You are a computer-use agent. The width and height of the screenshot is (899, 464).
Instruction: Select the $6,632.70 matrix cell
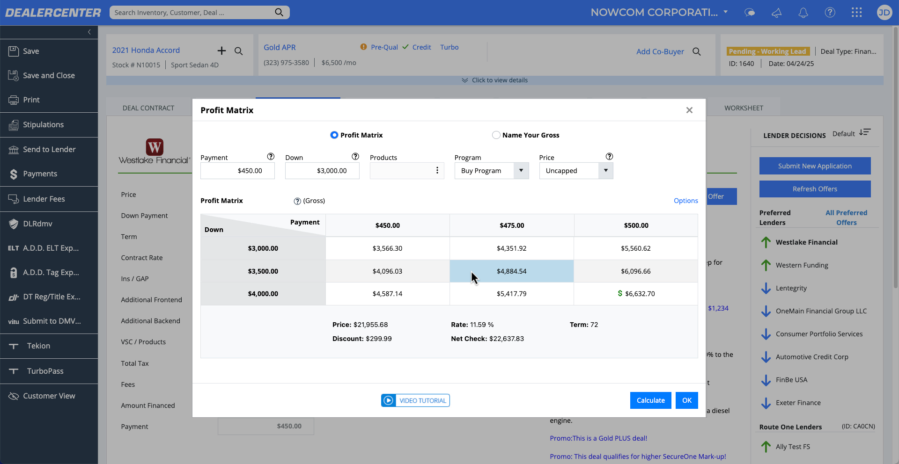pyautogui.click(x=636, y=294)
